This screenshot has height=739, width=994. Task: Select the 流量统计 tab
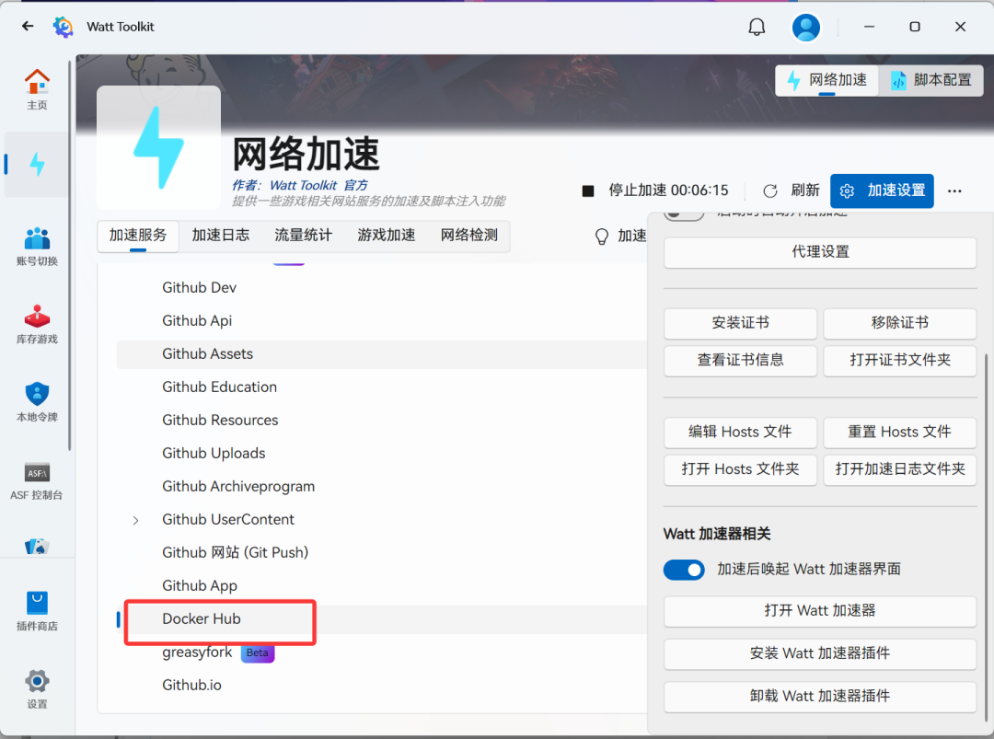(x=303, y=236)
